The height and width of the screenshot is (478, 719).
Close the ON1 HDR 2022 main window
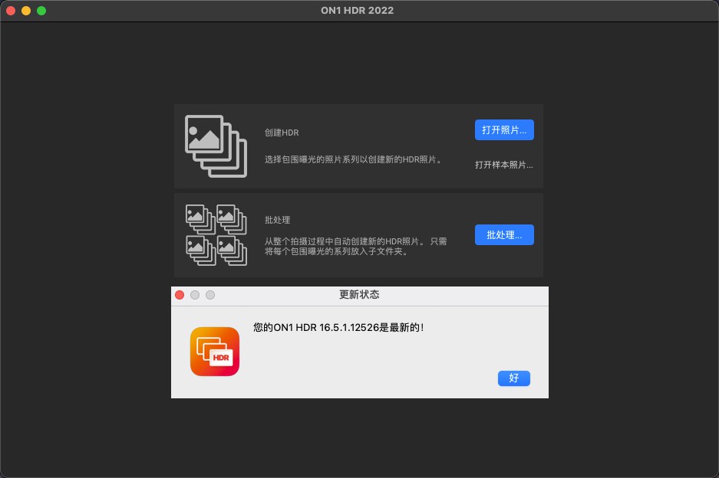point(11,11)
